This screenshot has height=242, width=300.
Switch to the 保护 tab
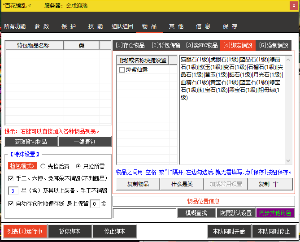coord(69,26)
